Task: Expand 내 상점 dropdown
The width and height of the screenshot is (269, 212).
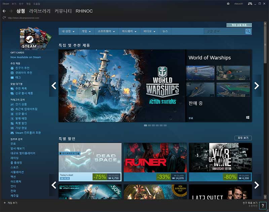Action: click(x=68, y=31)
